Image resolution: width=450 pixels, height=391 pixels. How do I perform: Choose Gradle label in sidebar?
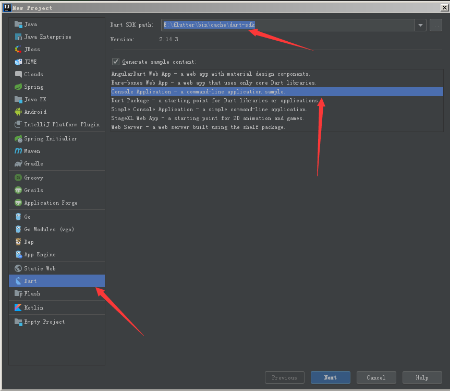(x=33, y=163)
